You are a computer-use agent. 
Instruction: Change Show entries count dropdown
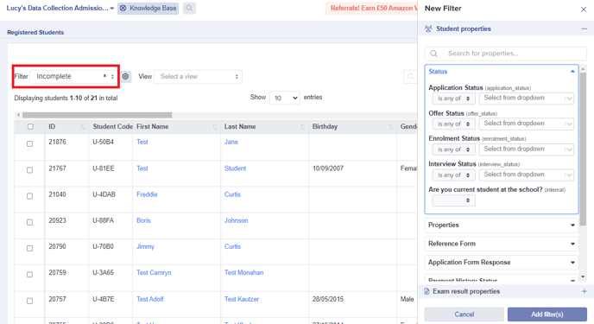point(285,98)
